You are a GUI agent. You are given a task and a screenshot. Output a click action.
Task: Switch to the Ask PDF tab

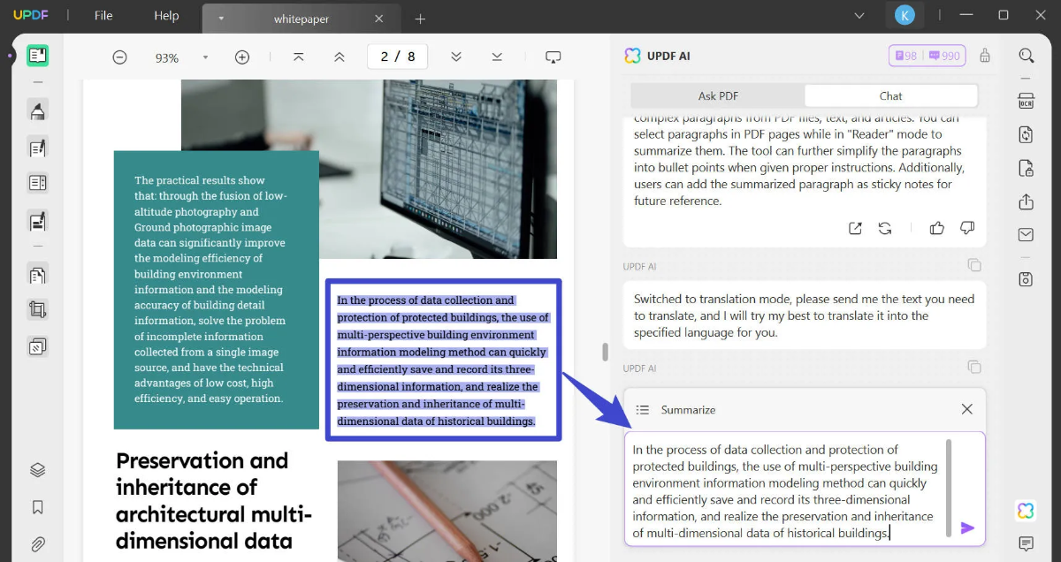718,95
